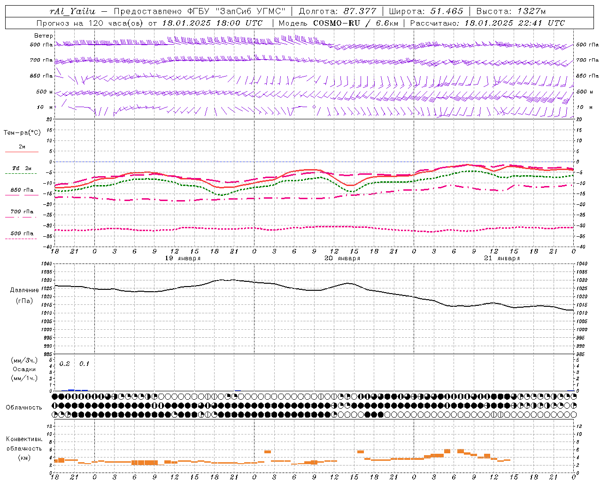Click the 'Модель COSMO-RU / 6.6км' label

click(x=338, y=23)
